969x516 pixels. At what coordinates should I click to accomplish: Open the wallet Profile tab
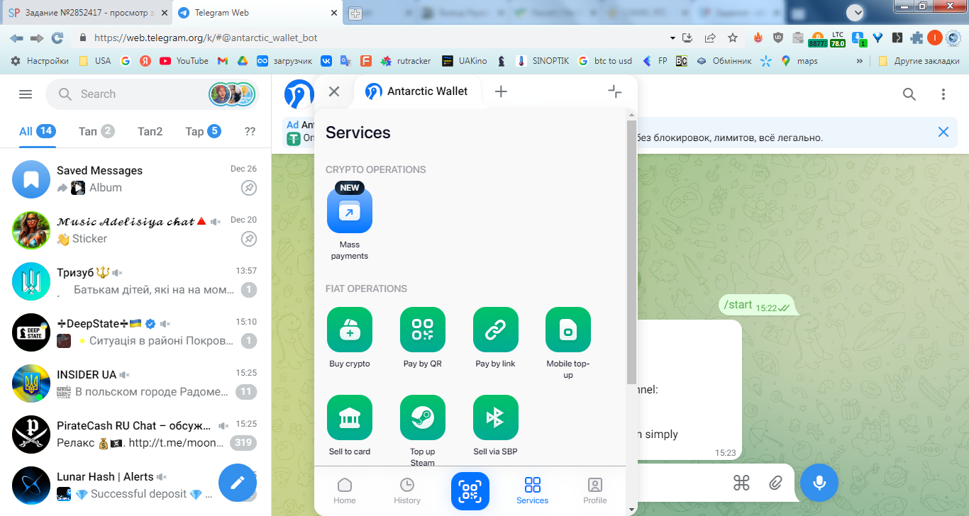point(595,490)
